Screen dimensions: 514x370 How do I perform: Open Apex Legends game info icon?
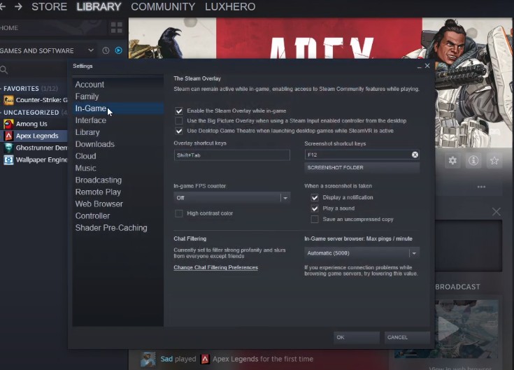[473, 161]
